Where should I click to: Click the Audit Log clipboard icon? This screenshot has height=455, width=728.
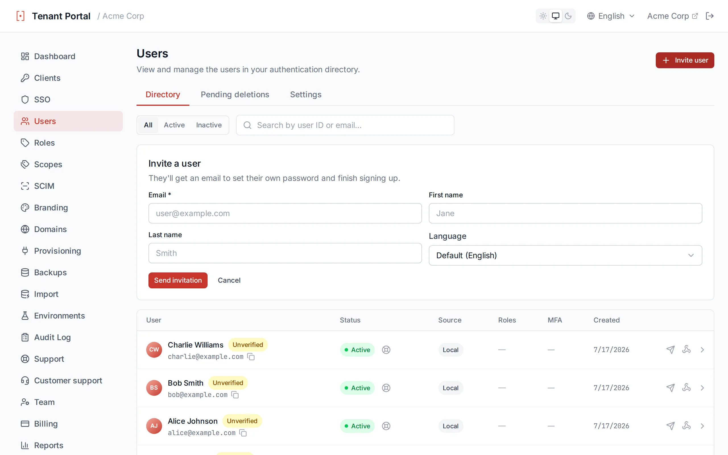pos(25,337)
